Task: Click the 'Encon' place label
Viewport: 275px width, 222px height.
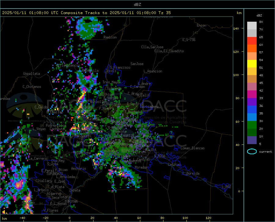Action: pos(201,25)
